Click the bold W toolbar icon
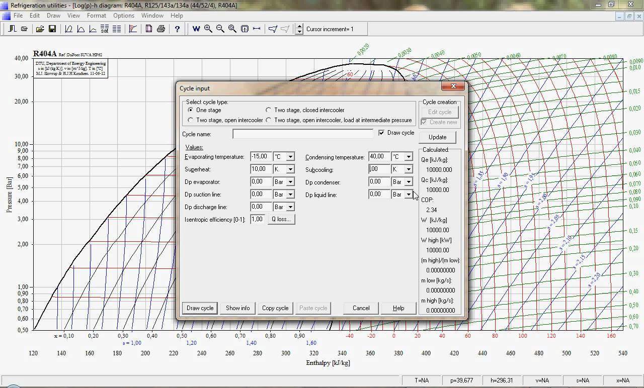The width and height of the screenshot is (644, 388). click(196, 29)
